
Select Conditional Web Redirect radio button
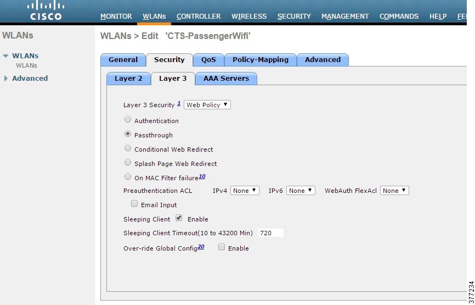(128, 148)
